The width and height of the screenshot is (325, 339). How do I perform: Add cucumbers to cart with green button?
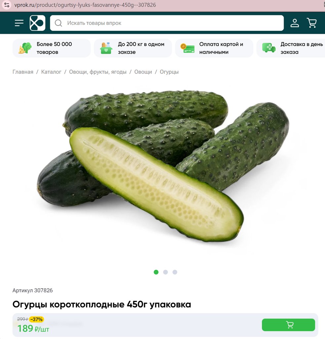[x=288, y=325]
